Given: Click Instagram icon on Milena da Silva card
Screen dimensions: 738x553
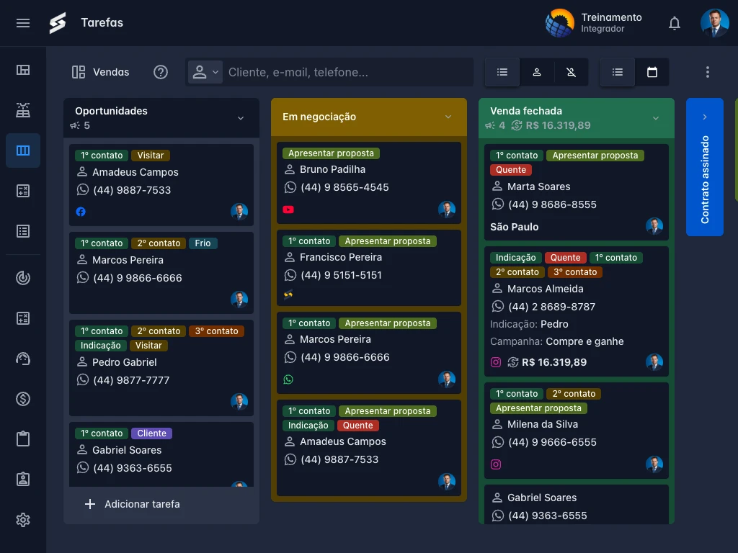Looking at the screenshot, I should [496, 464].
